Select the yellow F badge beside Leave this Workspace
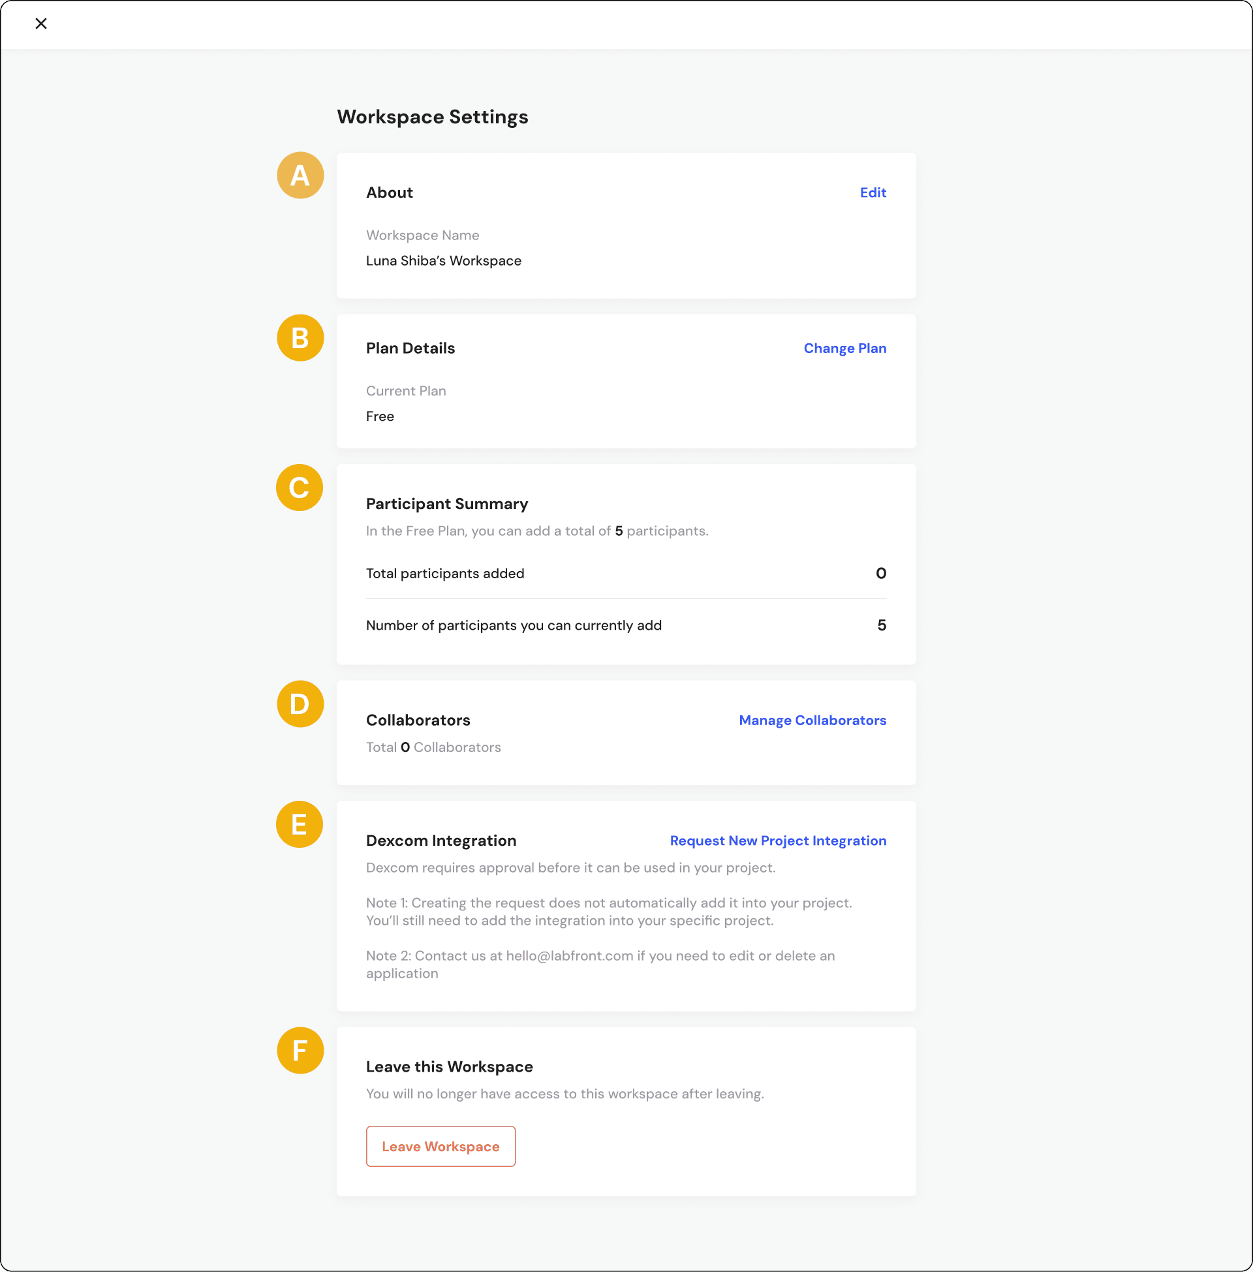The height and width of the screenshot is (1272, 1253). coord(300,1051)
